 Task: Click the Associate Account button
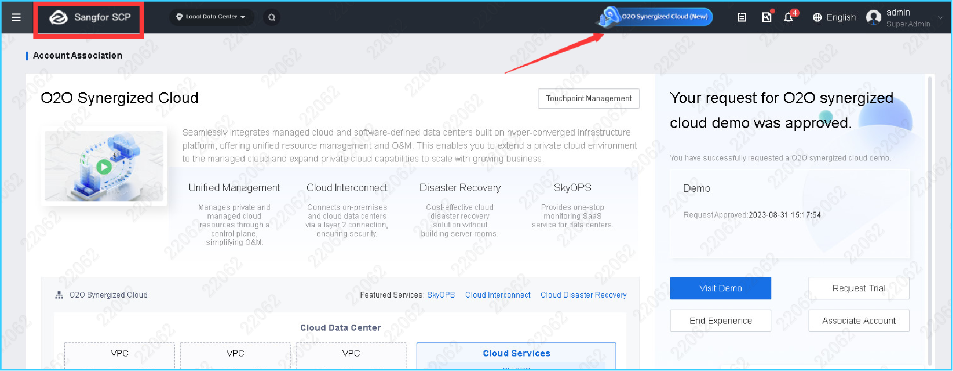[859, 320]
